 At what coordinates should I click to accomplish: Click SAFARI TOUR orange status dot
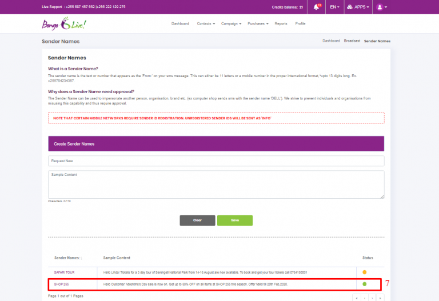(x=365, y=272)
